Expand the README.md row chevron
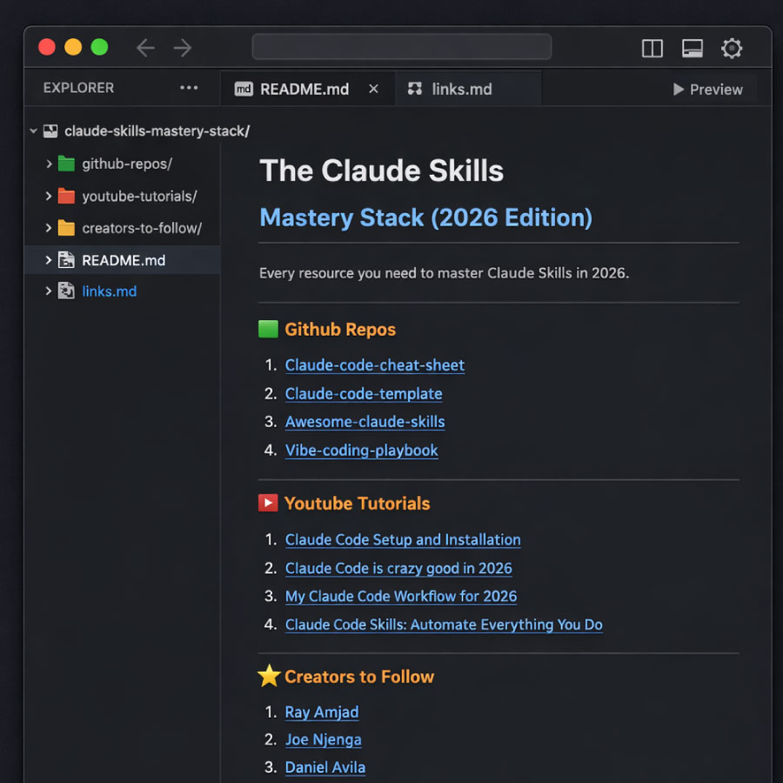This screenshot has width=783, height=783. 49,260
